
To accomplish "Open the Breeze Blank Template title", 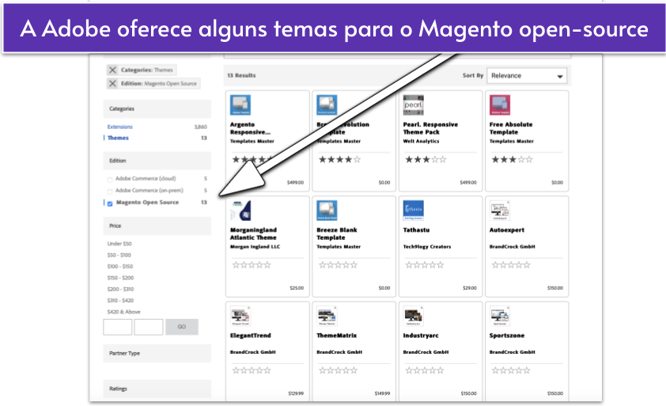I will point(337,233).
